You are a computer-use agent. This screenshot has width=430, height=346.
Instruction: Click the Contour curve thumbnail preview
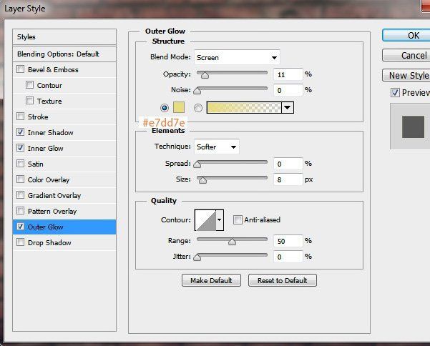[x=205, y=220]
